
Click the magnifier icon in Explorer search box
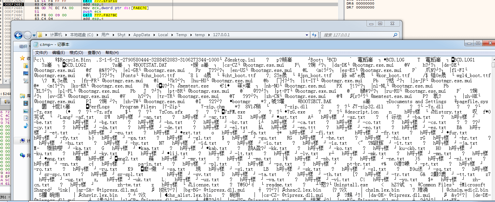[x=395, y=35]
